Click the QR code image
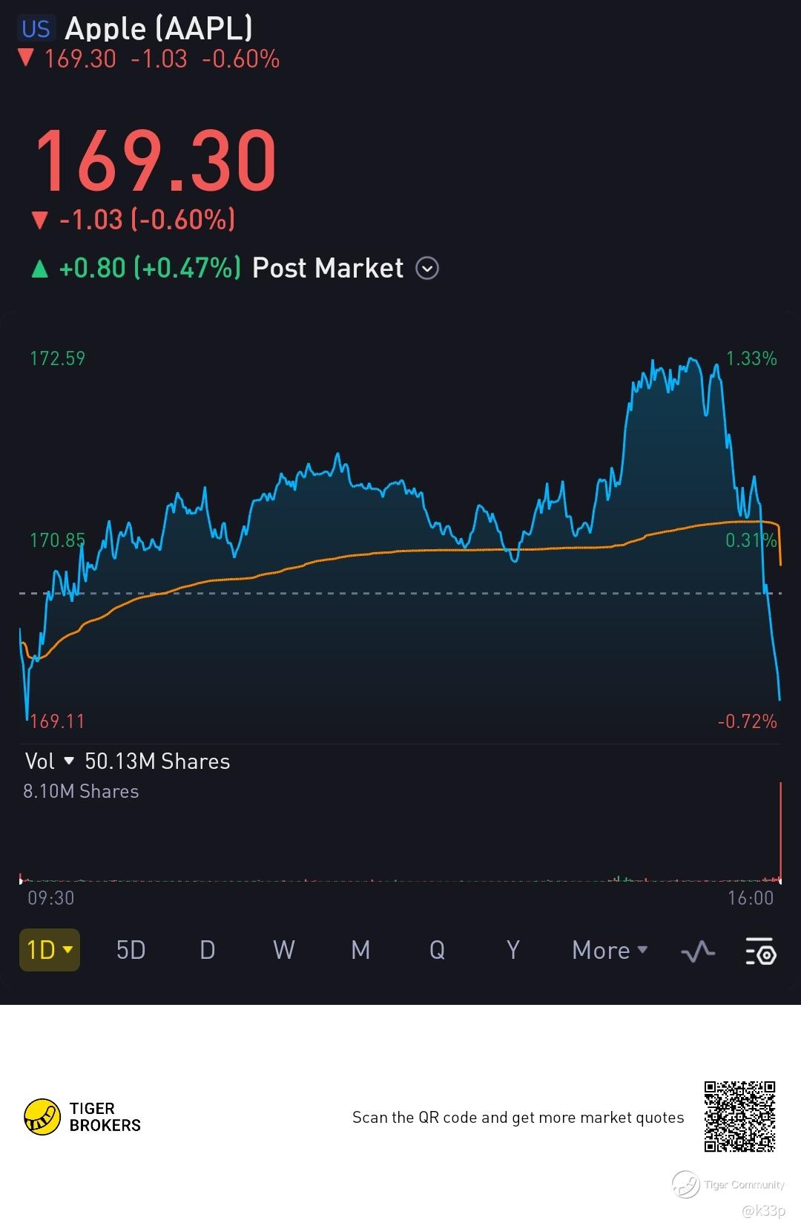 (x=739, y=1116)
